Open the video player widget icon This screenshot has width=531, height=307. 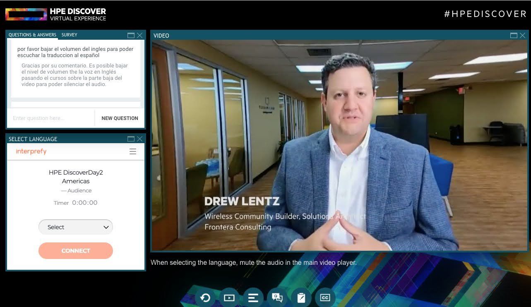point(229,297)
